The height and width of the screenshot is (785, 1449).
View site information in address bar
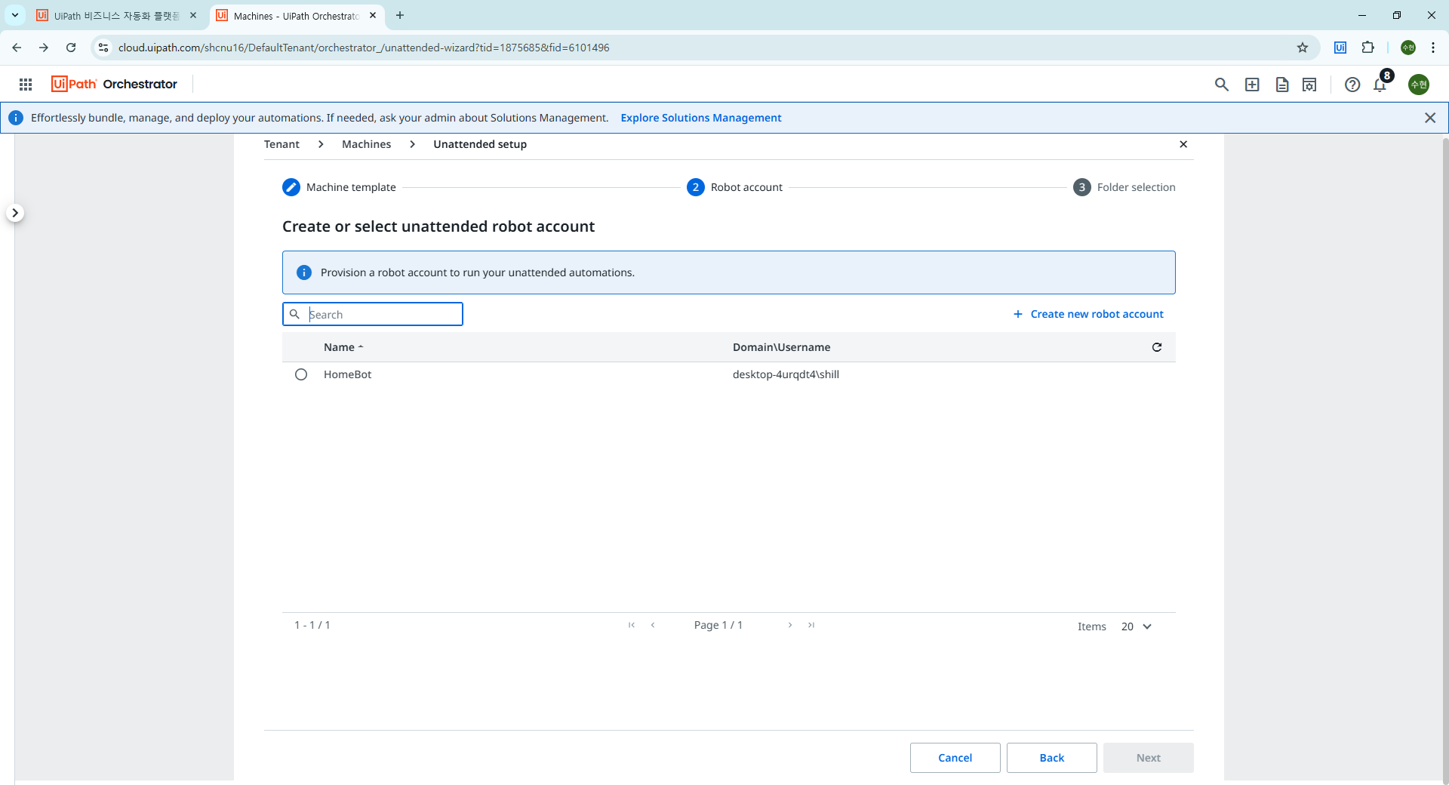[x=103, y=48]
